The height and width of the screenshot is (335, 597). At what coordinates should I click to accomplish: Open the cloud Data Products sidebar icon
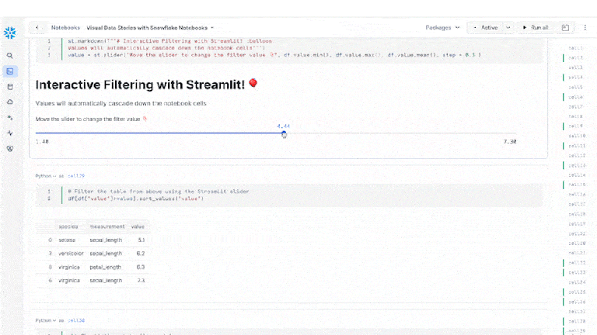point(10,102)
